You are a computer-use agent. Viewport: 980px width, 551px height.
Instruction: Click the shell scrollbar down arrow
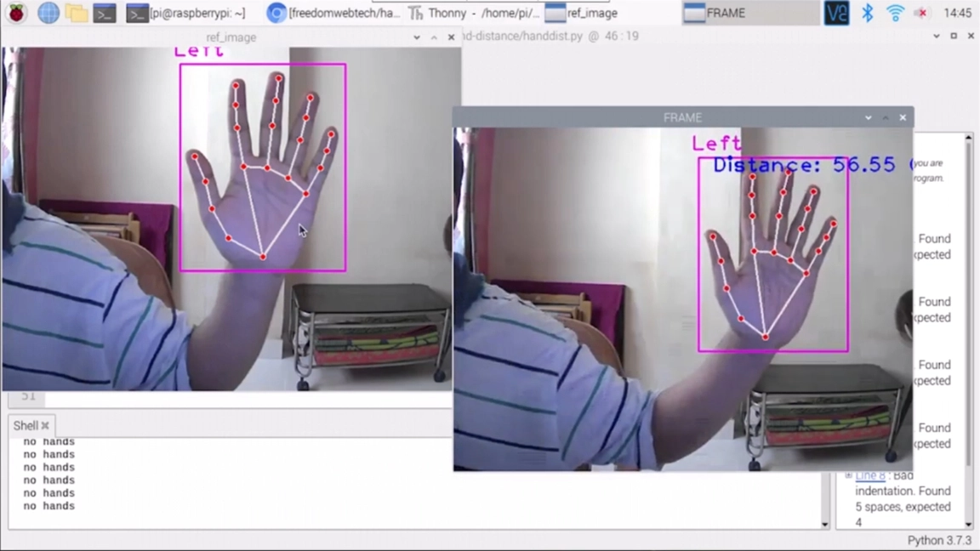click(824, 524)
